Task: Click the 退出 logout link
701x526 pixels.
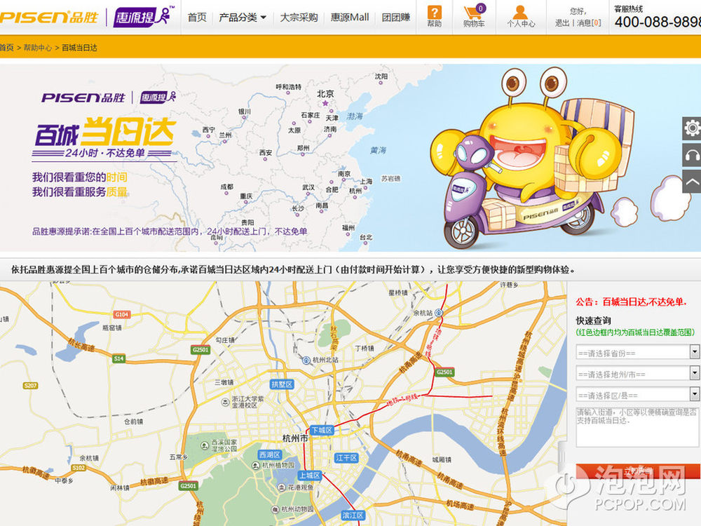Action: tap(562, 23)
